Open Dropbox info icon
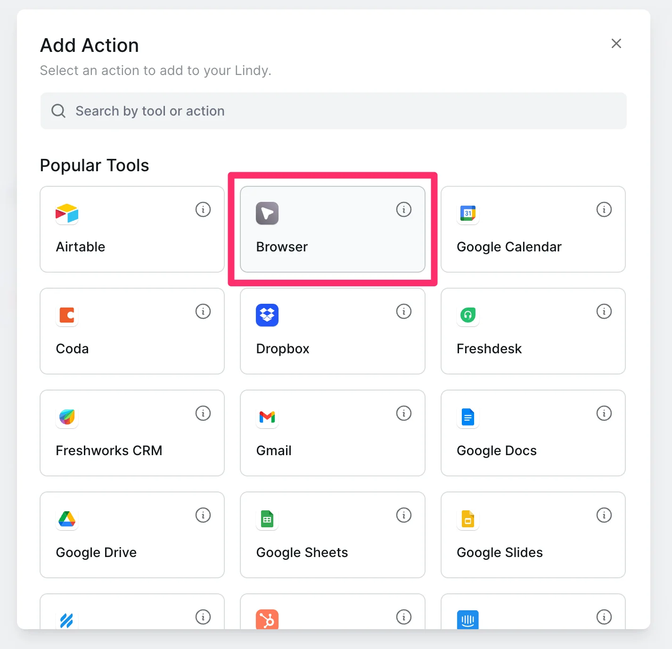This screenshot has height=649, width=672. (404, 311)
